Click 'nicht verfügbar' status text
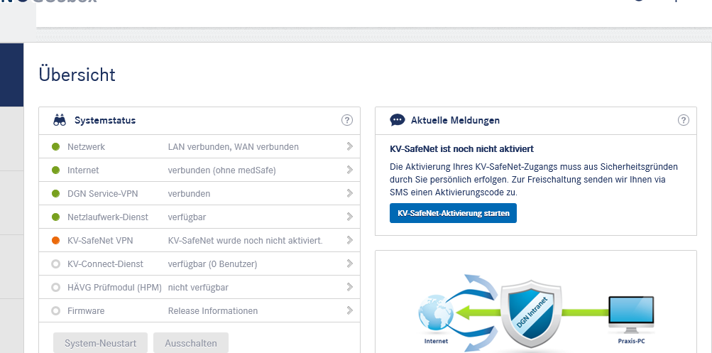The height and width of the screenshot is (353, 712). (199, 288)
